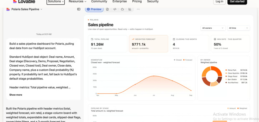Open the Solutions dropdown menu
Screen dimensions: 259x122
[x=56, y=2]
